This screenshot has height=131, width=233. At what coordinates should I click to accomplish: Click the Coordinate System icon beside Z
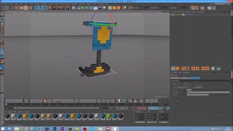click(x=50, y=8)
